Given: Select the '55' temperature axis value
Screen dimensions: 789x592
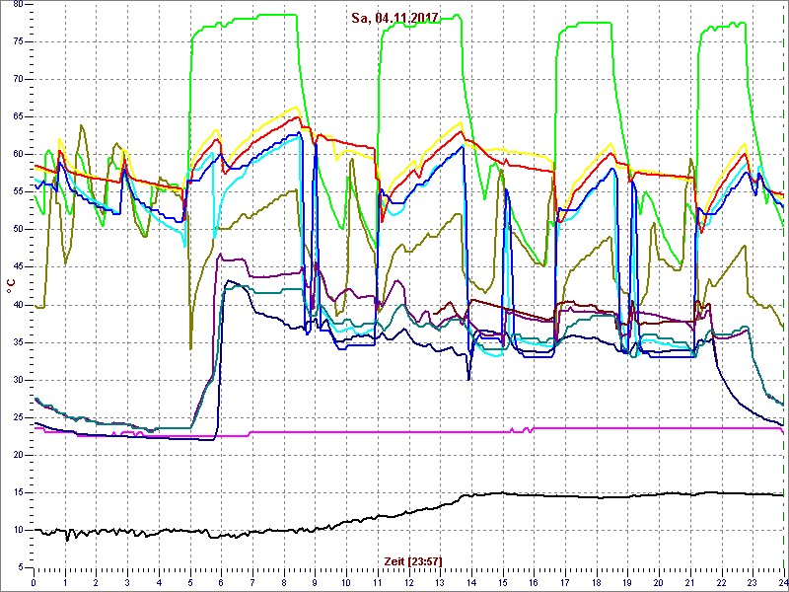Looking at the screenshot, I should point(19,192).
